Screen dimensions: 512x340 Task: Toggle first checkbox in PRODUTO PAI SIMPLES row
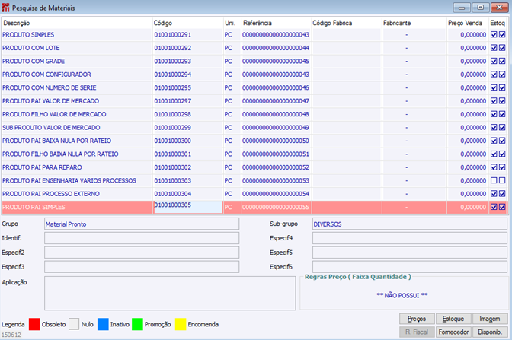494,207
